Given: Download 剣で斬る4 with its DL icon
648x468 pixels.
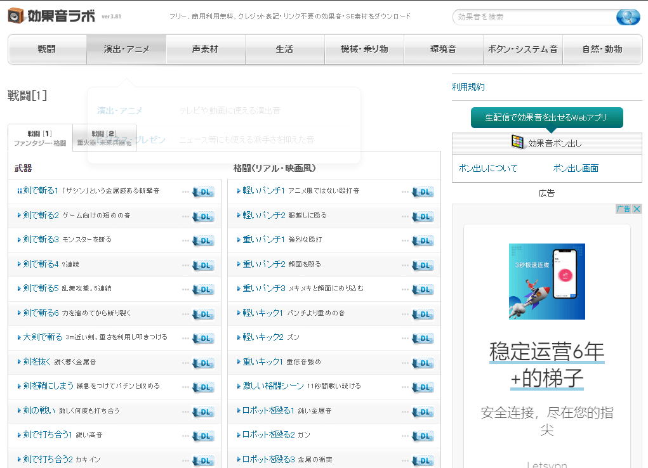Looking at the screenshot, I should point(203,265).
